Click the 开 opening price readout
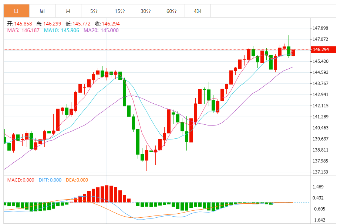 tap(20, 24)
